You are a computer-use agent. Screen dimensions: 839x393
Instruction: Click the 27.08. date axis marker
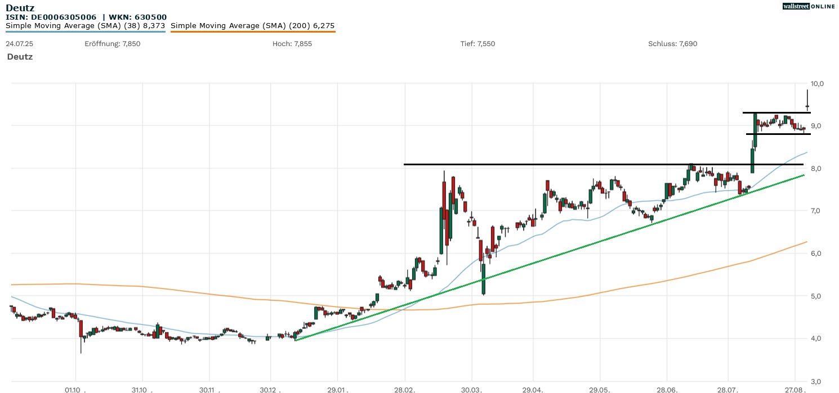pyautogui.click(x=795, y=389)
